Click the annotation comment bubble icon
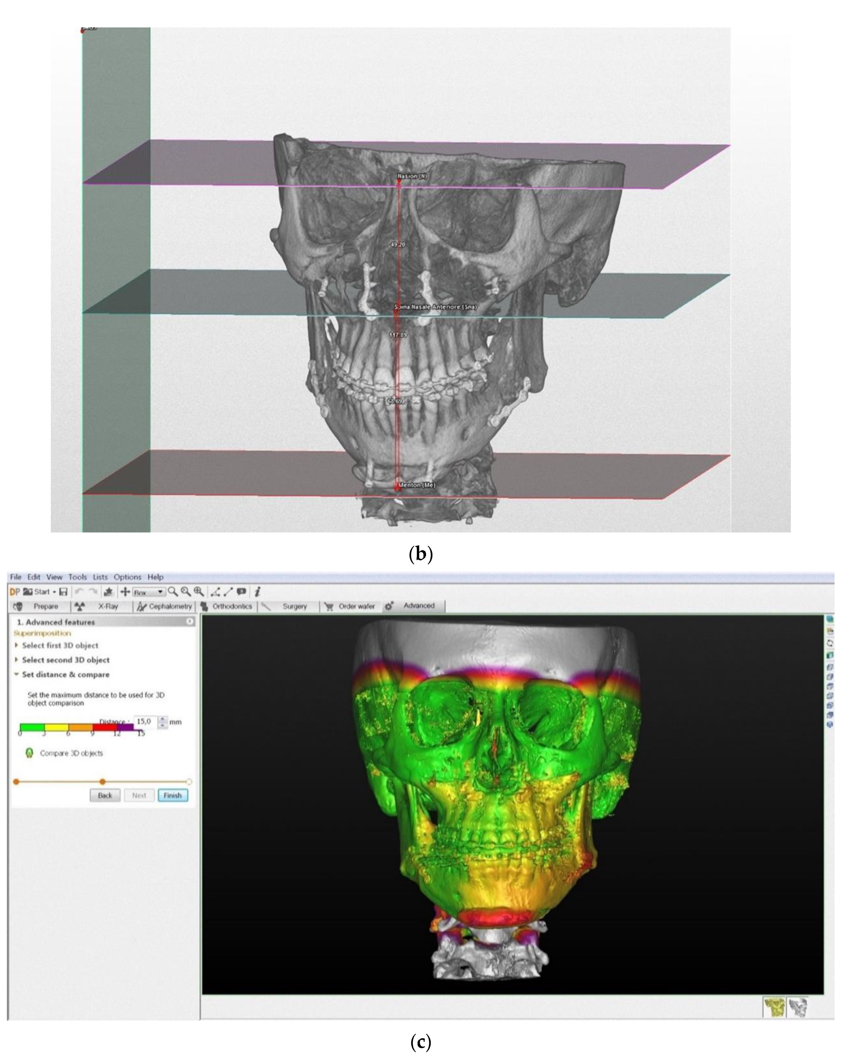Image resolution: width=845 pixels, height=1059 pixels. coord(242,591)
